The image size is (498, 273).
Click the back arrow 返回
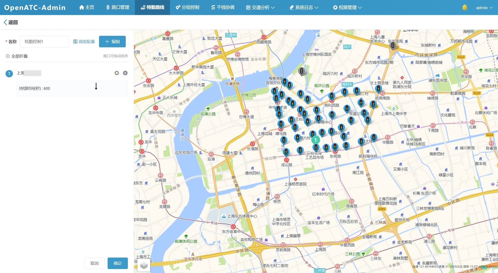coord(11,22)
